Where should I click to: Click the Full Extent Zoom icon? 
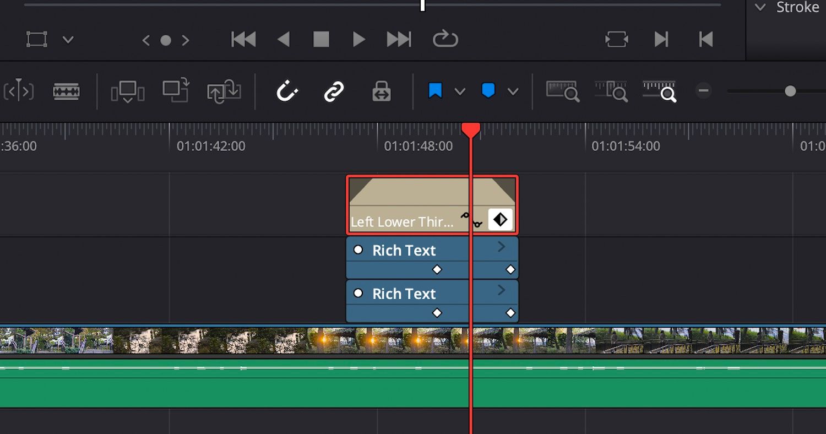click(x=562, y=91)
